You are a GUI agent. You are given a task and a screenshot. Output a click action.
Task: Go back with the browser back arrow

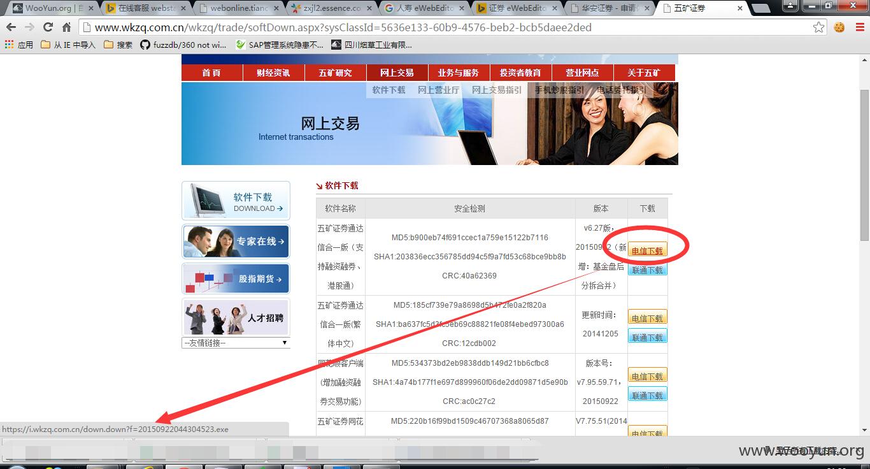click(x=11, y=27)
